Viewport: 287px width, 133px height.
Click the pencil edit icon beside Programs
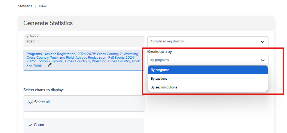50,65
